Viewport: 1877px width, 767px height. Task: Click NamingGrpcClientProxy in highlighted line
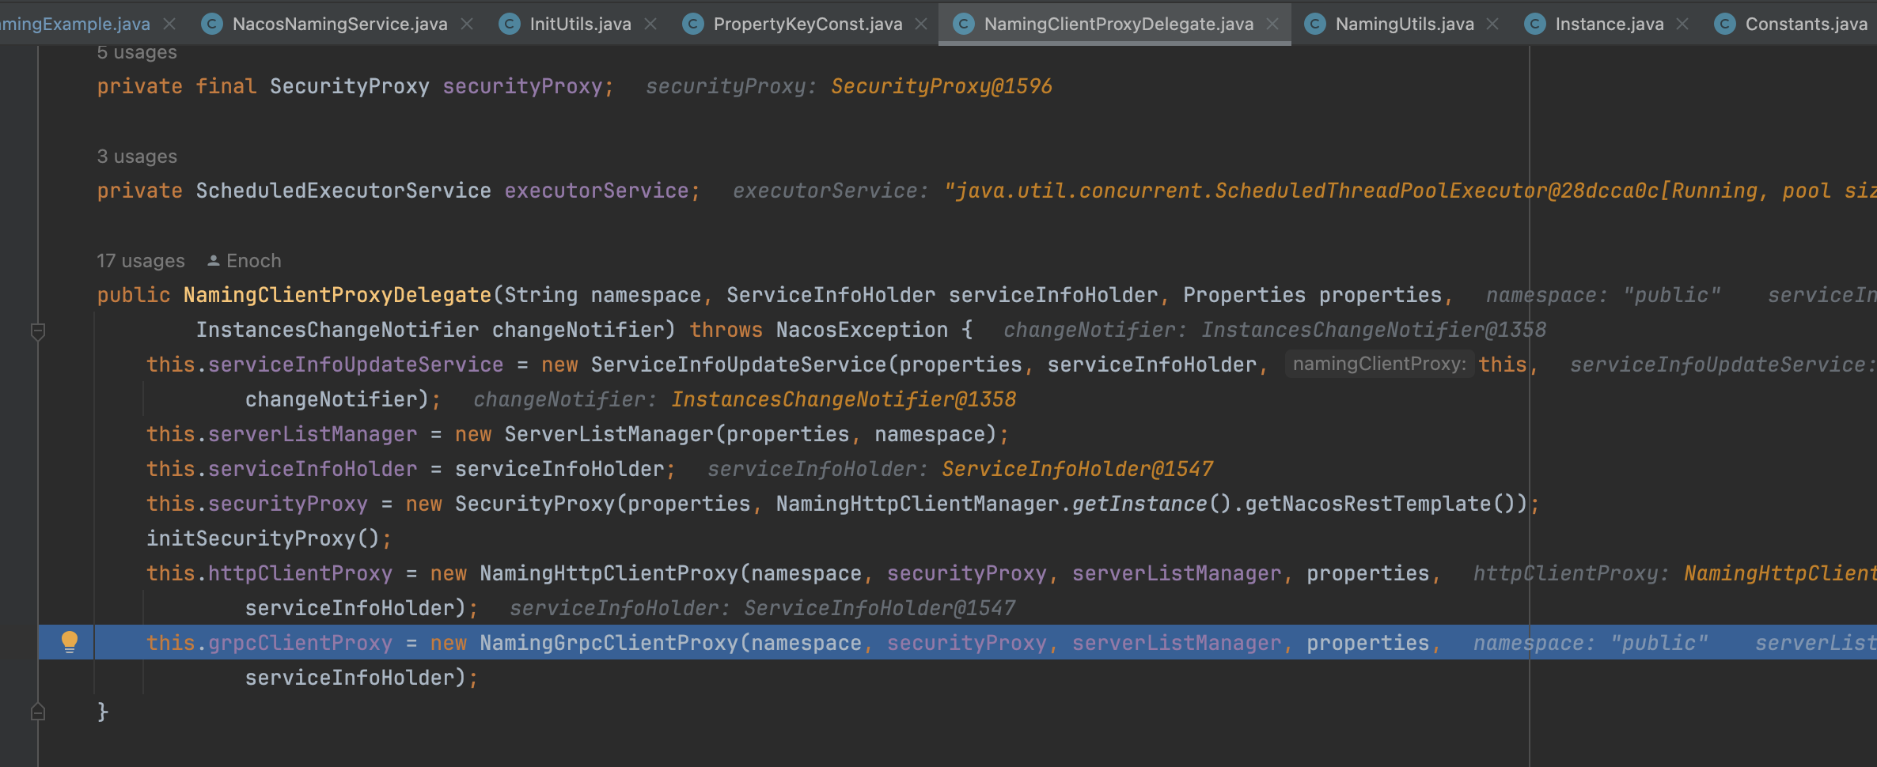609,643
